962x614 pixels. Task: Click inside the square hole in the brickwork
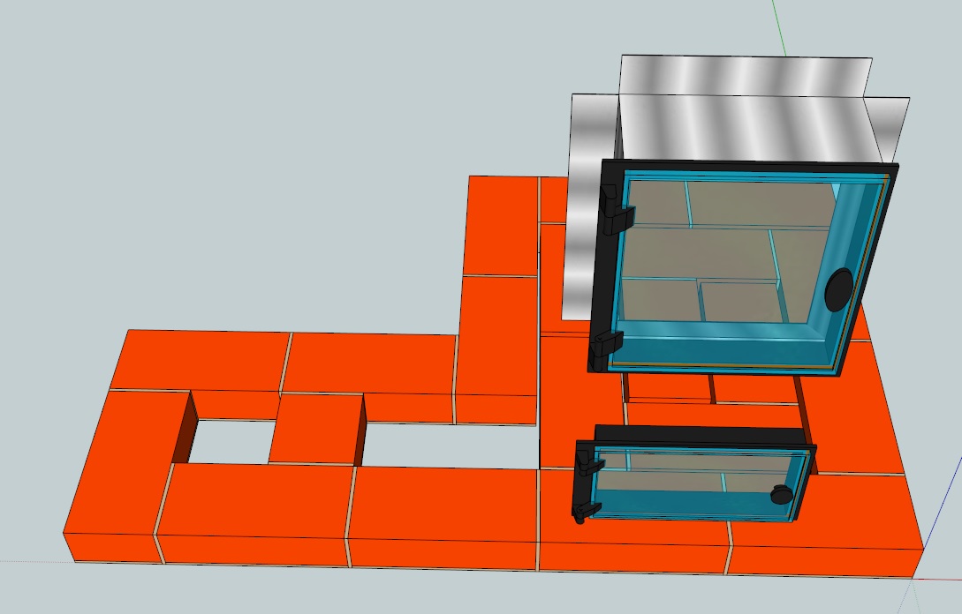[231, 439]
